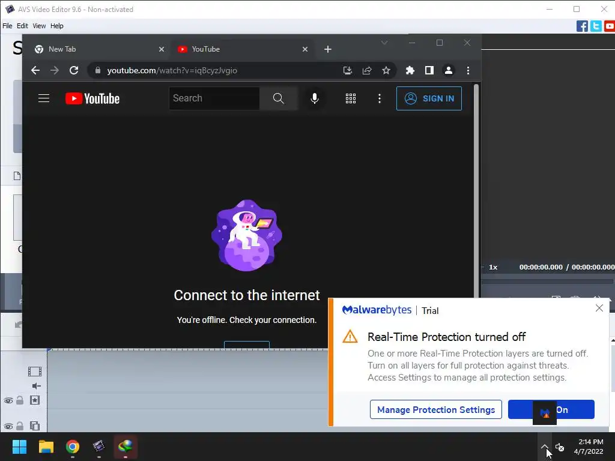Screen dimensions: 615x461
Task: Click the video effects star track icon
Action: pos(35,400)
